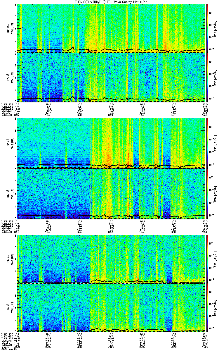Click the 0900 time tick label at bottom

pyautogui.click(x=111, y=346)
